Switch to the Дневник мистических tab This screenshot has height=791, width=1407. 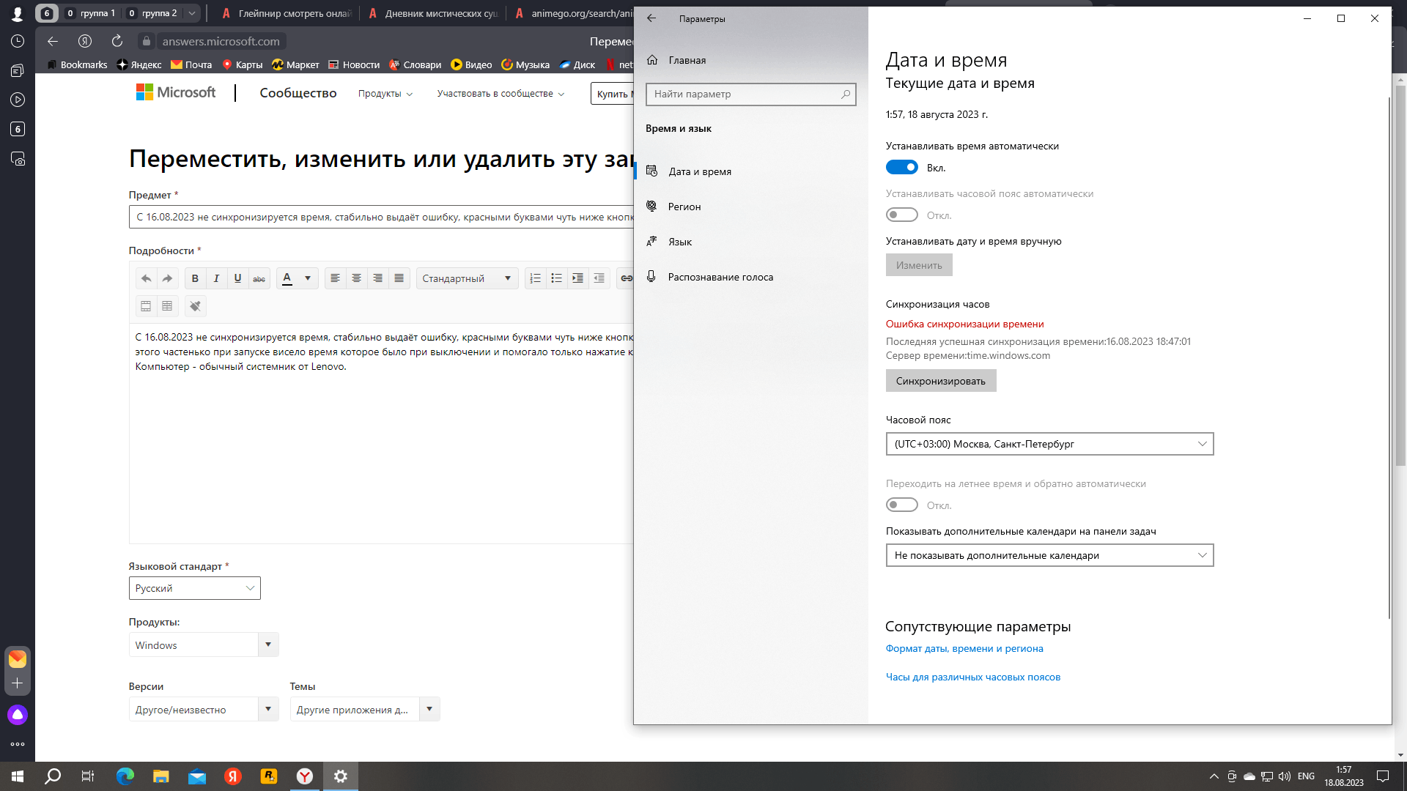[x=435, y=13]
